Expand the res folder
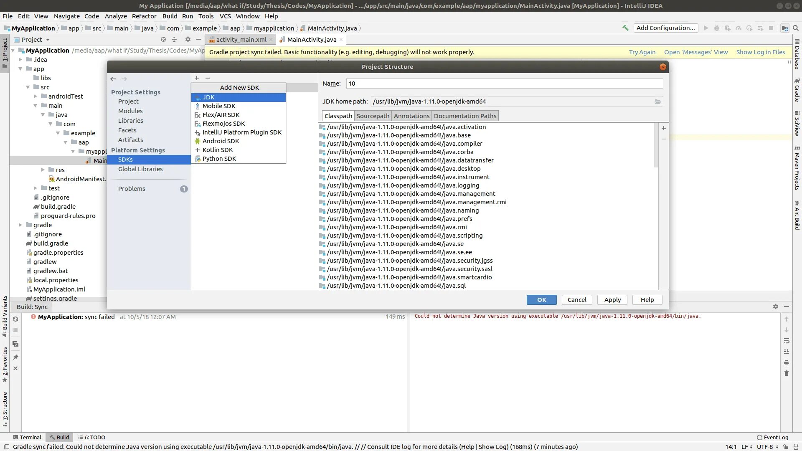The height and width of the screenshot is (451, 802). point(43,170)
